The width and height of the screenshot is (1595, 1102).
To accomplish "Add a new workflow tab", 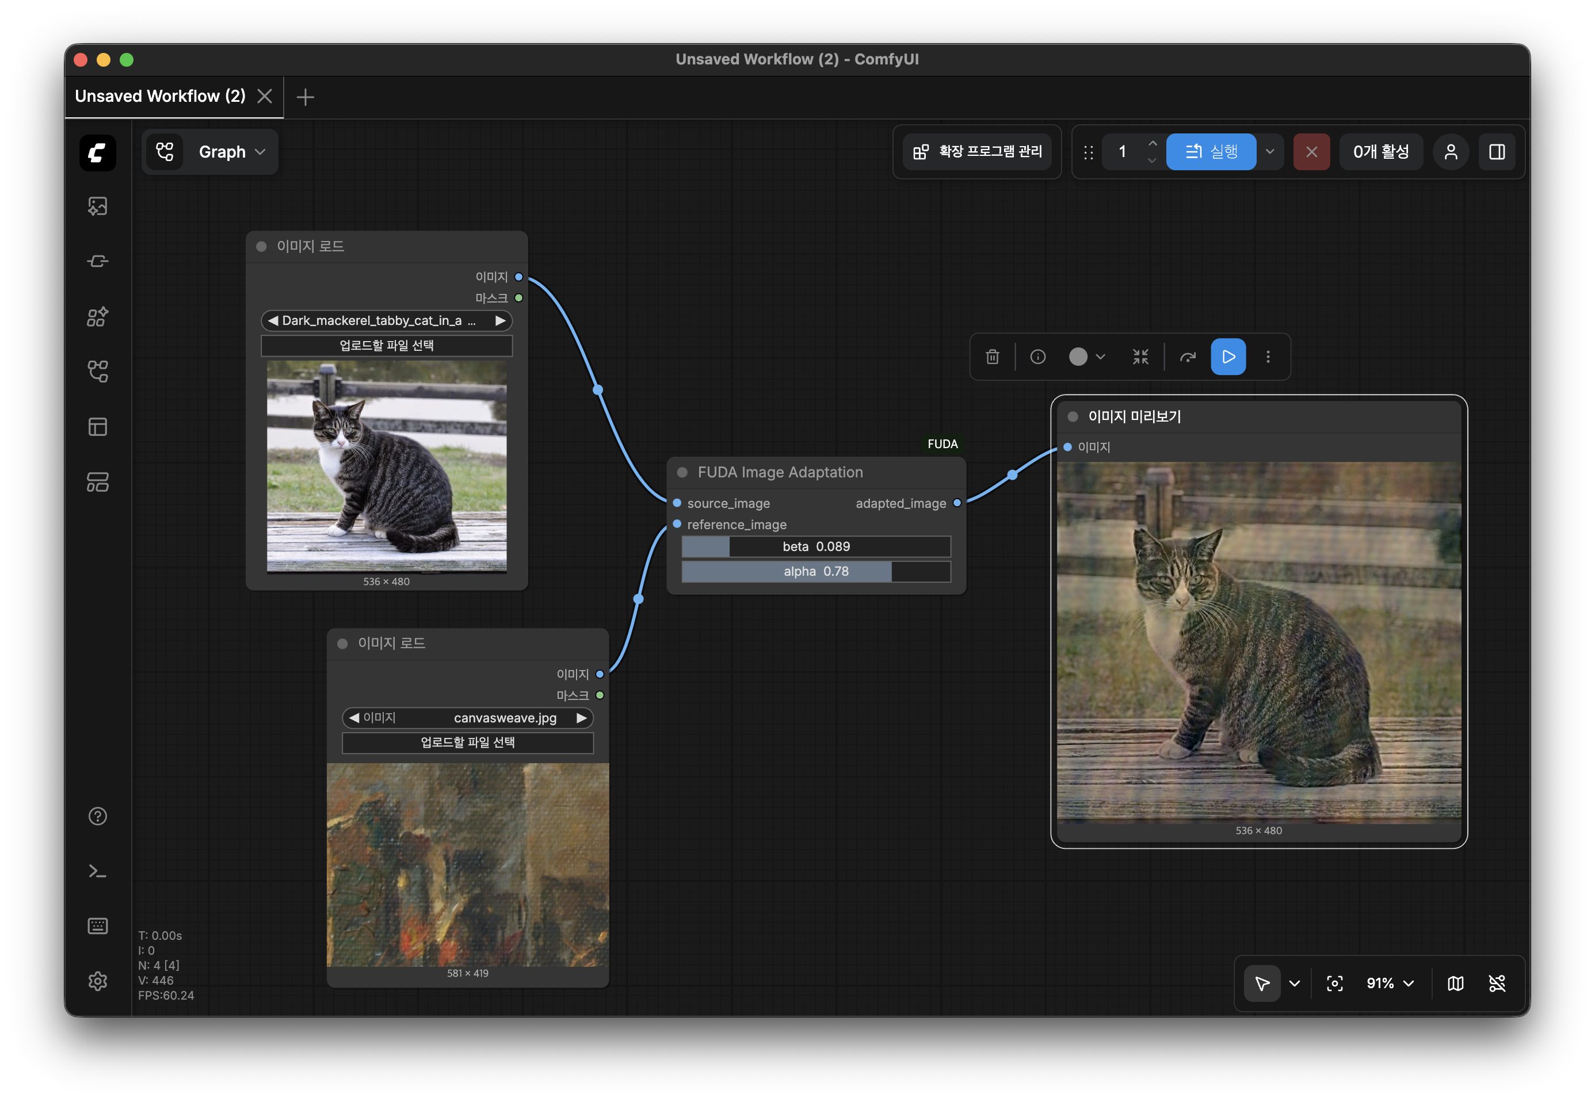I will click(x=306, y=97).
